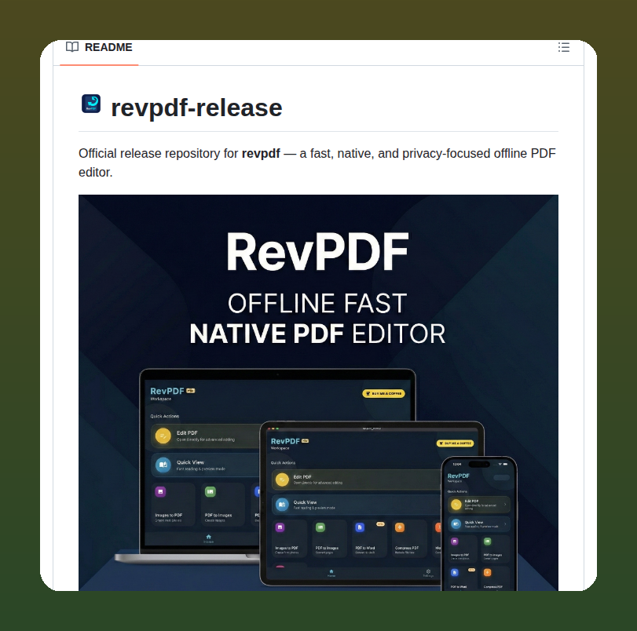Click the bold 'revpdf' word in description

[261, 154]
